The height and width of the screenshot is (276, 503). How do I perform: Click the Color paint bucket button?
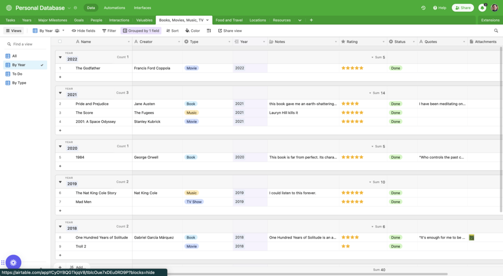click(193, 31)
